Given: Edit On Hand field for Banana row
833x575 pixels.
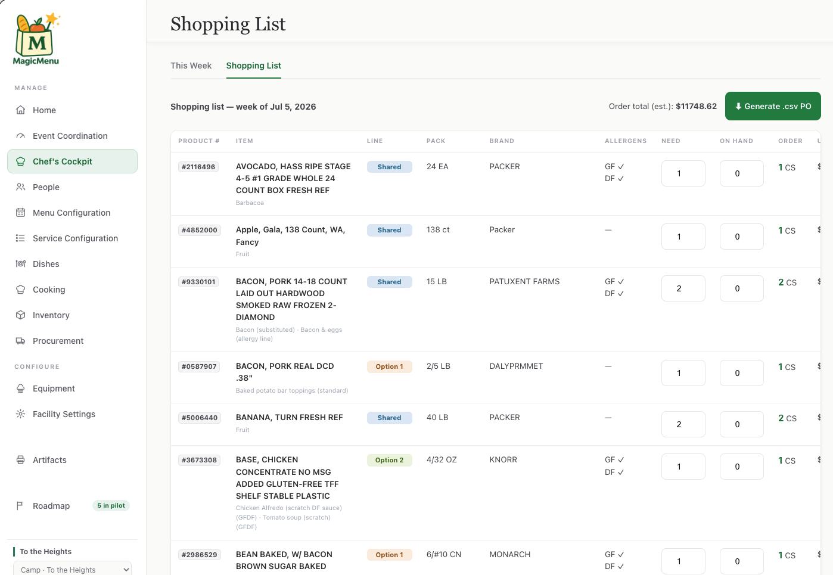Looking at the screenshot, I should (742, 424).
